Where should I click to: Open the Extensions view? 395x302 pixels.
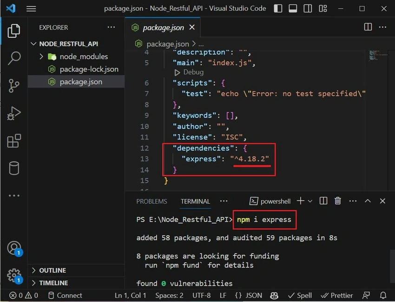pyautogui.click(x=14, y=141)
